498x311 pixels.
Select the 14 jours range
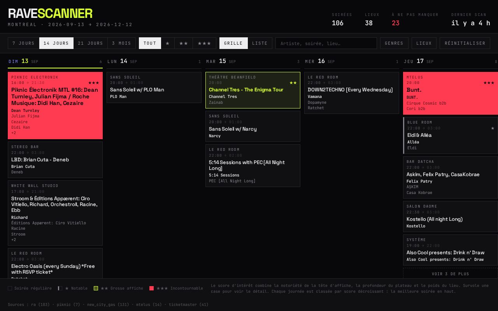pos(56,43)
